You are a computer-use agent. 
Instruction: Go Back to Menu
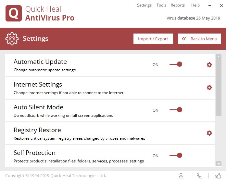(200, 39)
